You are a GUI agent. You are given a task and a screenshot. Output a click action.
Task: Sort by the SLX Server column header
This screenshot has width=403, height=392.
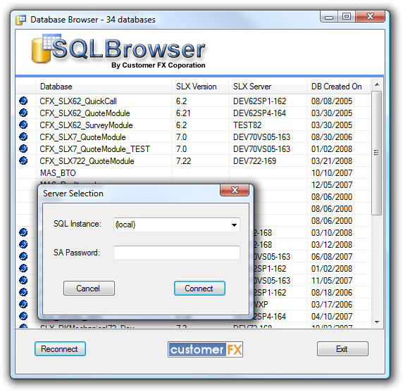tap(268, 87)
